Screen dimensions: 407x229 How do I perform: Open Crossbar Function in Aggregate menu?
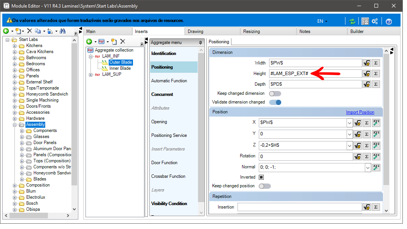click(x=168, y=176)
